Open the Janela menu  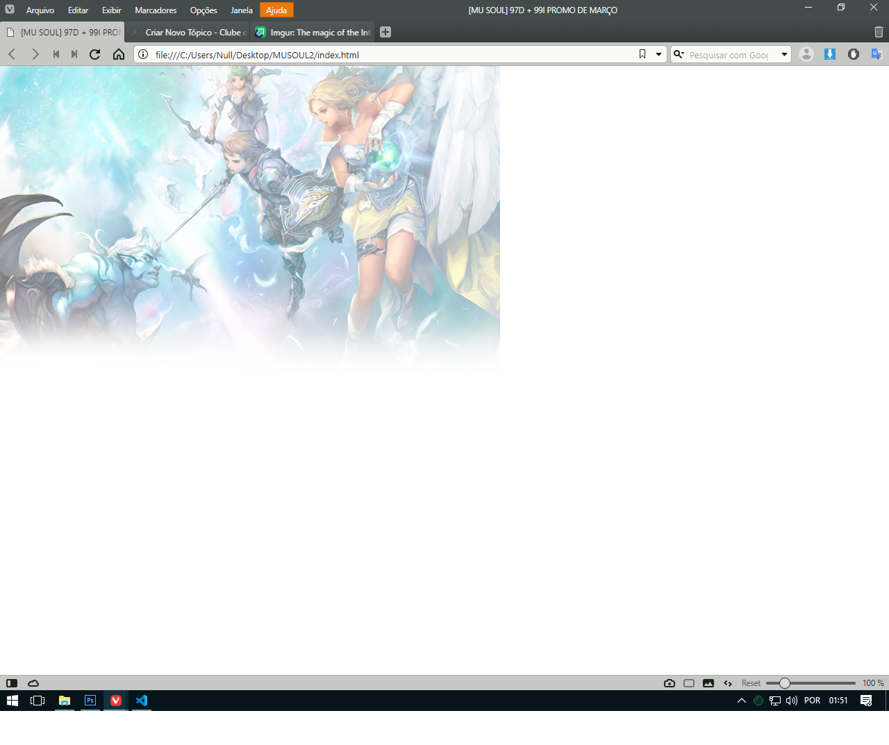(x=242, y=10)
